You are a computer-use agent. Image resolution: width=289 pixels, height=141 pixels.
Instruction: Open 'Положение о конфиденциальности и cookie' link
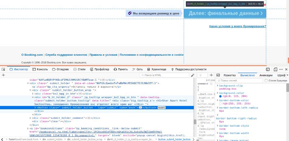pos(151,55)
